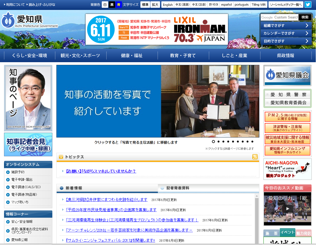The width and height of the screenshot is (316, 245).
Task: Select the first slideshow indicator dot
Action: 213,142
